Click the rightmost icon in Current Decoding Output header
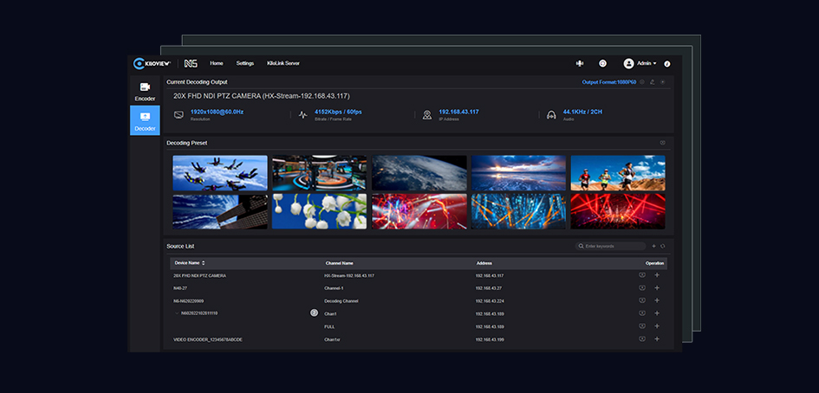This screenshot has width=819, height=393. (663, 82)
